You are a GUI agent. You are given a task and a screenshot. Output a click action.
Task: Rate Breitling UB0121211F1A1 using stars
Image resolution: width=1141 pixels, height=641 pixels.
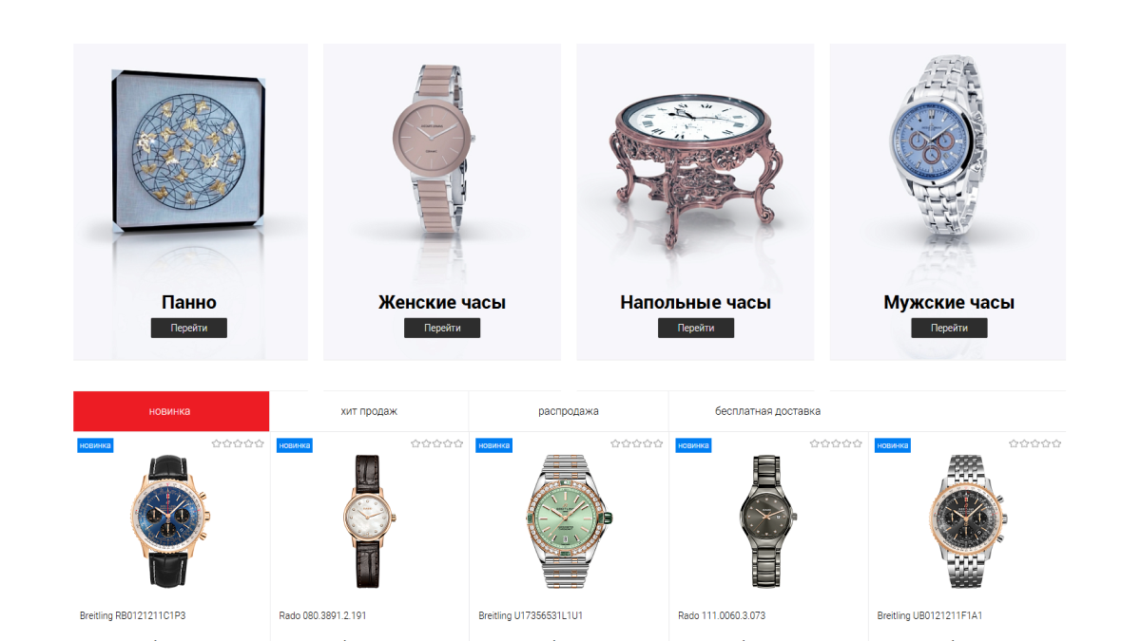coord(1035,443)
